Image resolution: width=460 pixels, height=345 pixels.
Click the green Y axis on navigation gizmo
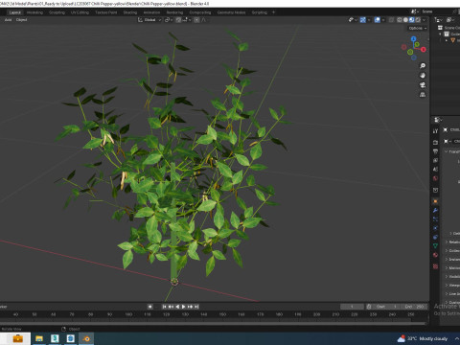click(x=417, y=44)
